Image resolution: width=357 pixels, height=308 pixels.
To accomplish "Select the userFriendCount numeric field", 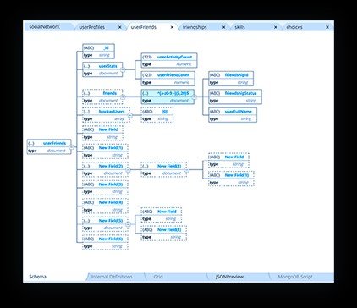I will click(x=168, y=79).
